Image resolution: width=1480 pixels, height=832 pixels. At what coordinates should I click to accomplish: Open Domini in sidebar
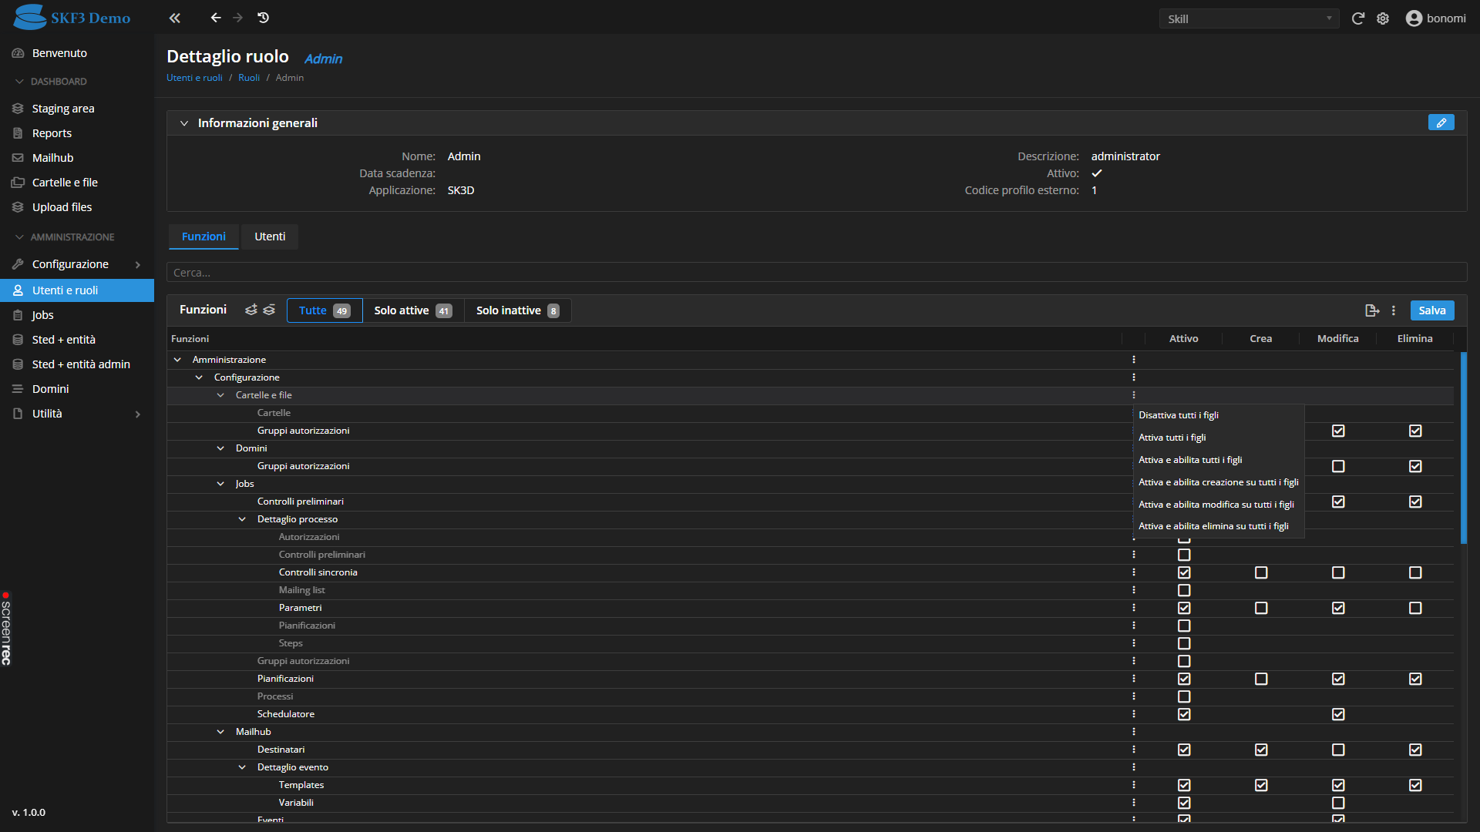pyautogui.click(x=77, y=389)
